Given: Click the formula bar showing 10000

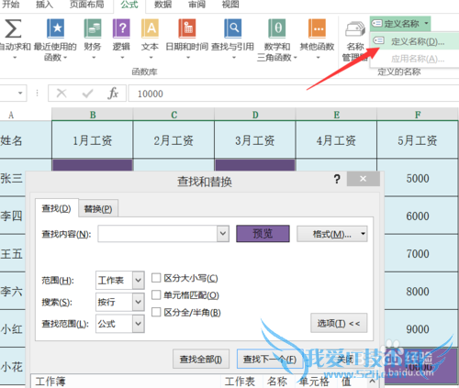Looking at the screenshot, I should [x=293, y=94].
